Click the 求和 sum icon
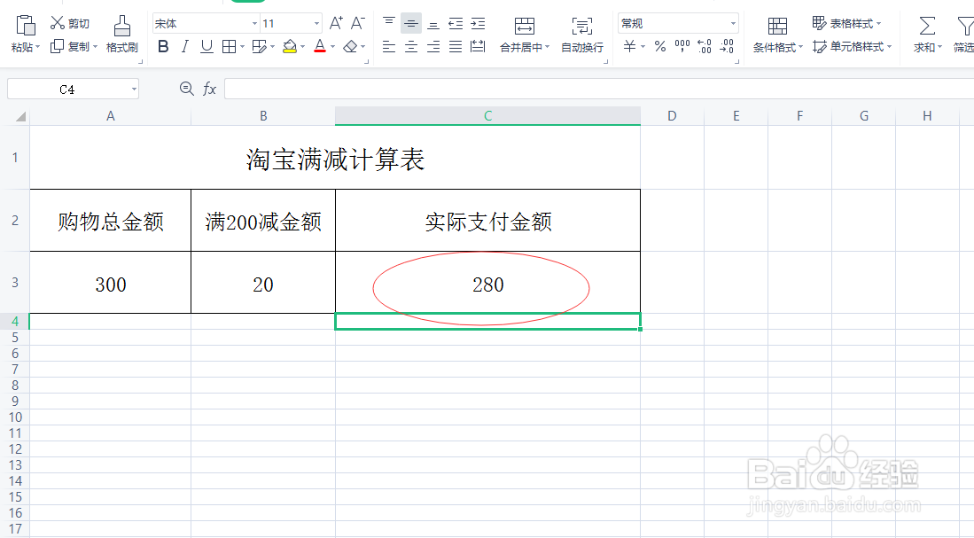Screen dimensions: 974x538 pos(927,26)
